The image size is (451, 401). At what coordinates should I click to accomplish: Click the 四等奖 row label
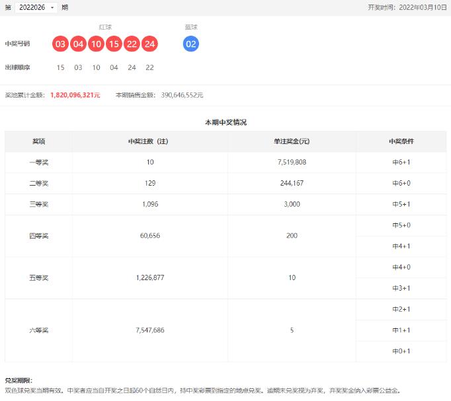[38, 236]
